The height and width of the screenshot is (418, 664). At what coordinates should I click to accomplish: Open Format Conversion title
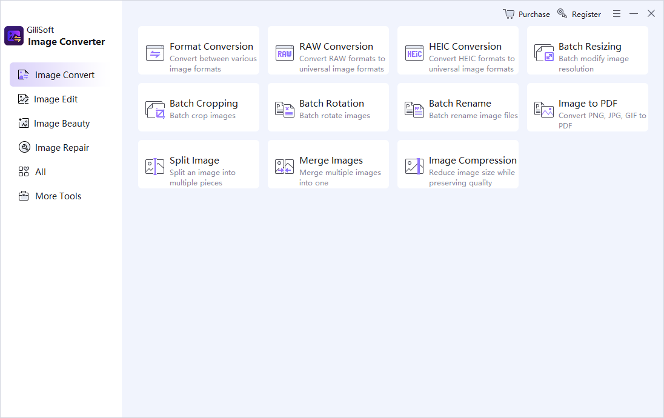click(211, 47)
